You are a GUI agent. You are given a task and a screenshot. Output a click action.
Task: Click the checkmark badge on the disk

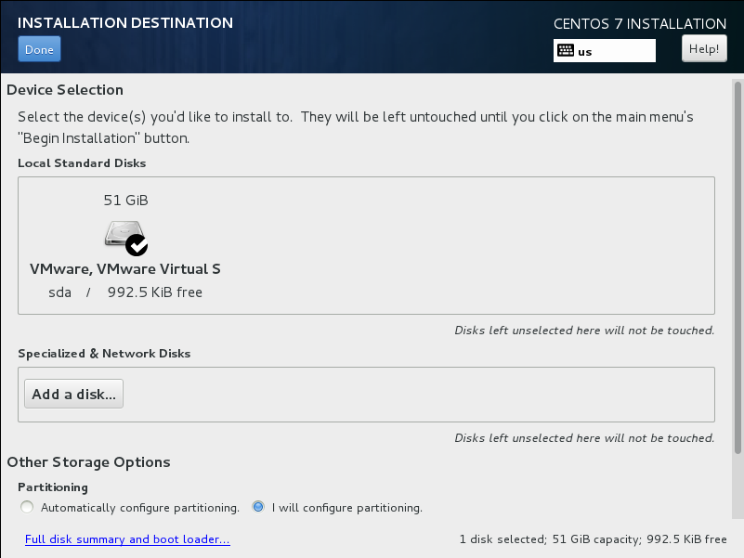(x=137, y=245)
